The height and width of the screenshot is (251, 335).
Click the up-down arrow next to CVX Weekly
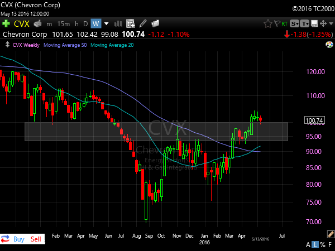pyautogui.click(x=7, y=45)
